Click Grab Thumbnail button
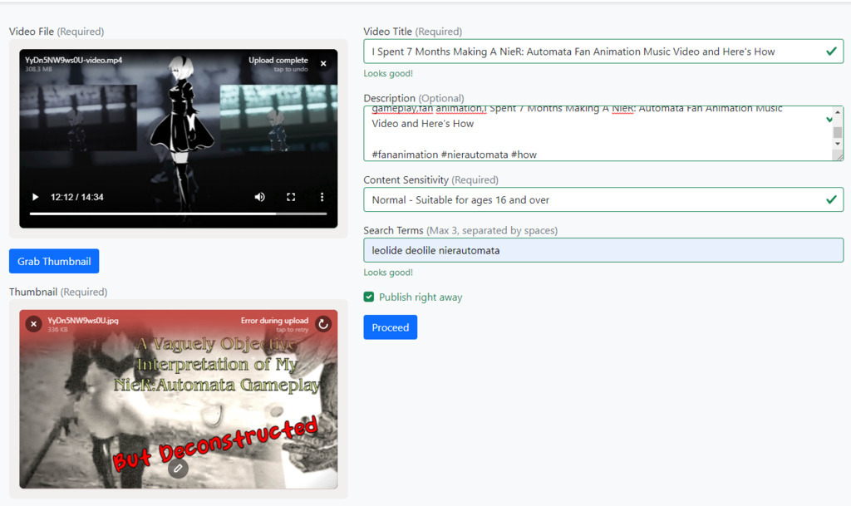 coord(54,261)
